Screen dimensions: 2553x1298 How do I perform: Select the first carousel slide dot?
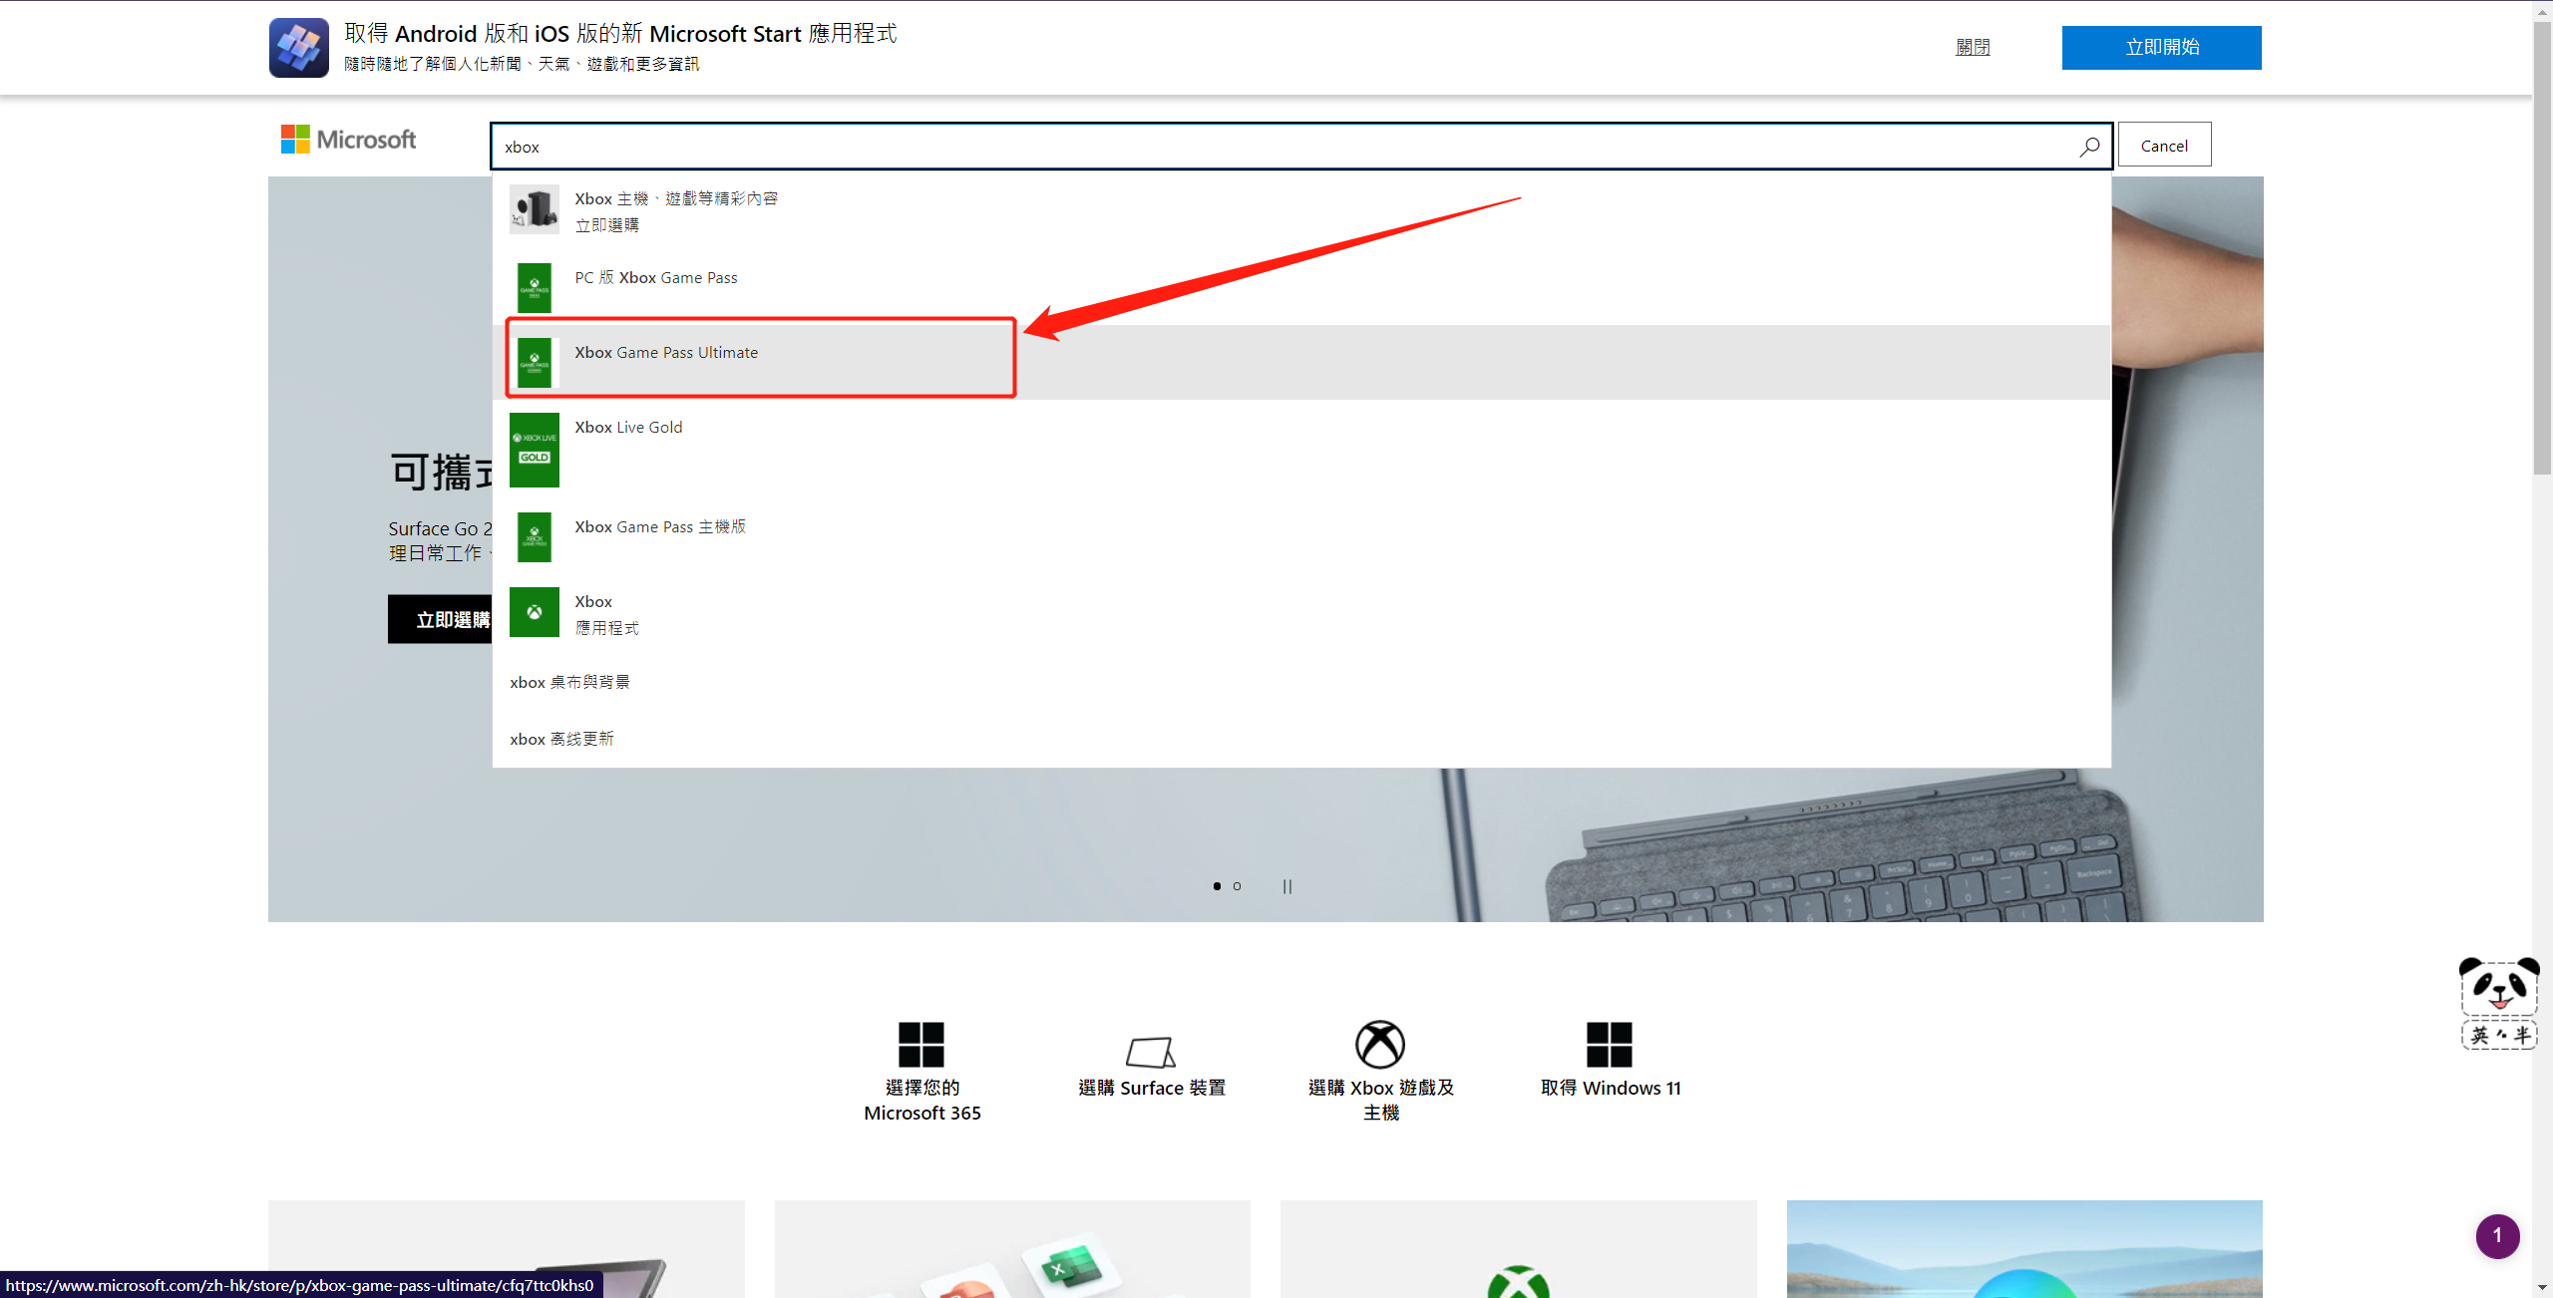click(1217, 886)
